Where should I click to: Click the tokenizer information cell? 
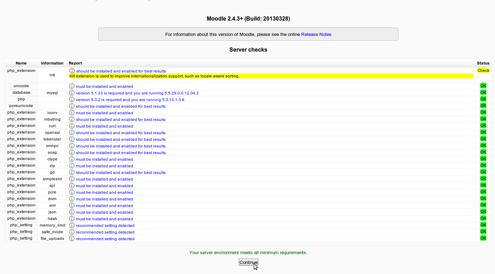(x=52, y=139)
